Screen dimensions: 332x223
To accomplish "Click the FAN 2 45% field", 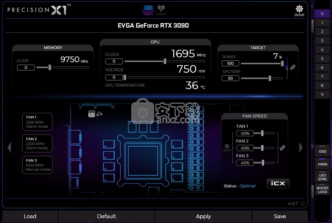I will [x=245, y=148].
